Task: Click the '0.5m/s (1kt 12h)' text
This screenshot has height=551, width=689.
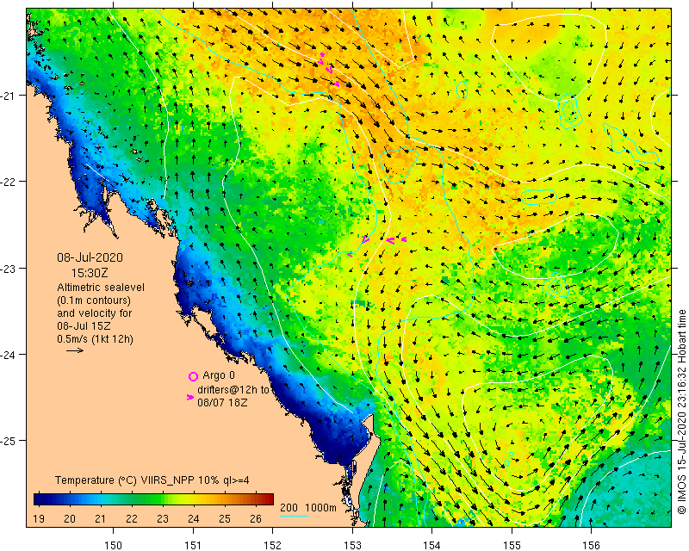Action: coord(95,339)
